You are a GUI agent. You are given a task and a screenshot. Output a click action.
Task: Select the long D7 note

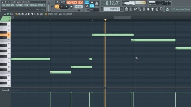(x=113, y=35)
